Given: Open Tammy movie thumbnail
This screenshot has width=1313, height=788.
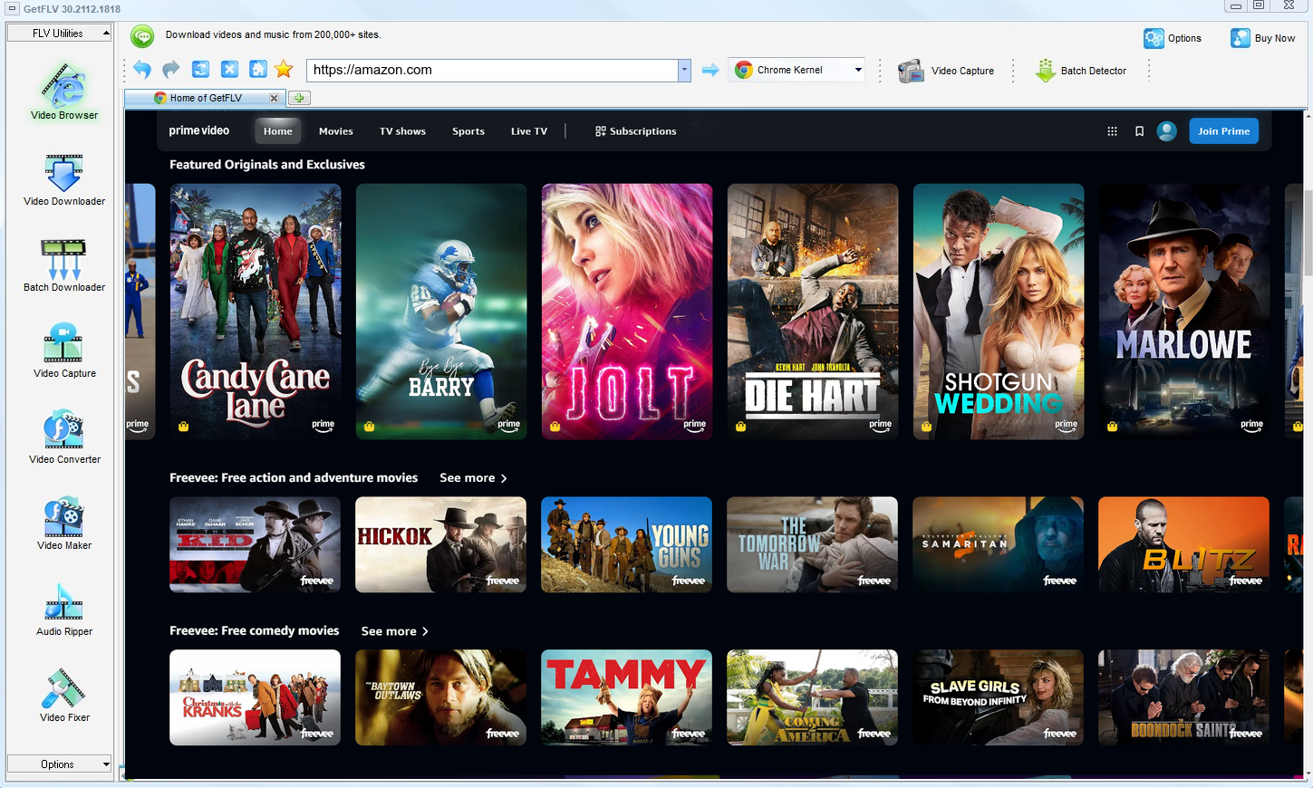Looking at the screenshot, I should coord(626,697).
